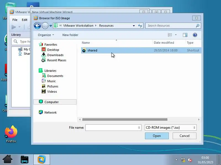221x165 pixels.
Task: Click the left scrollbar arrow
Action: [x=80, y=119]
